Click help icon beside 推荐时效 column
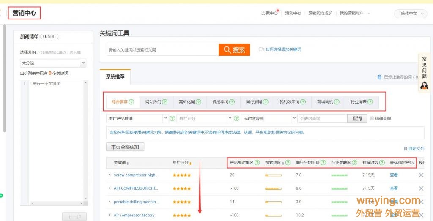The width and height of the screenshot is (433, 221). (x=382, y=163)
